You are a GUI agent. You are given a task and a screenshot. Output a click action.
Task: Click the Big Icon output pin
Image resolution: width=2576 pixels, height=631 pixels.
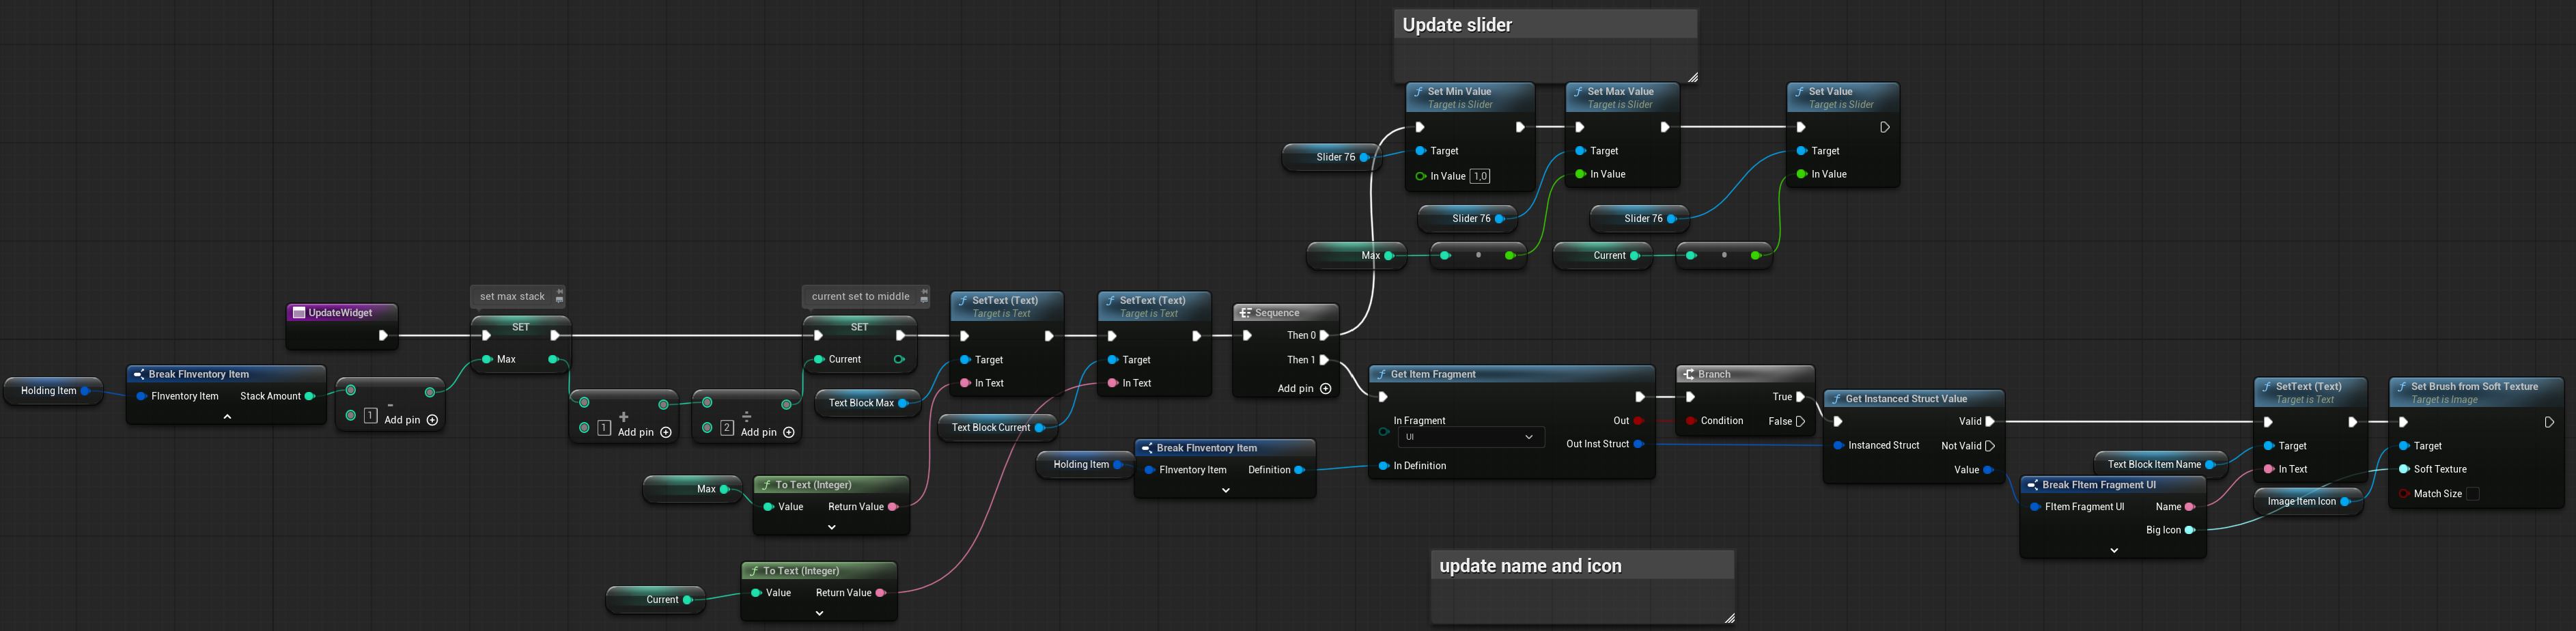[x=2189, y=530]
